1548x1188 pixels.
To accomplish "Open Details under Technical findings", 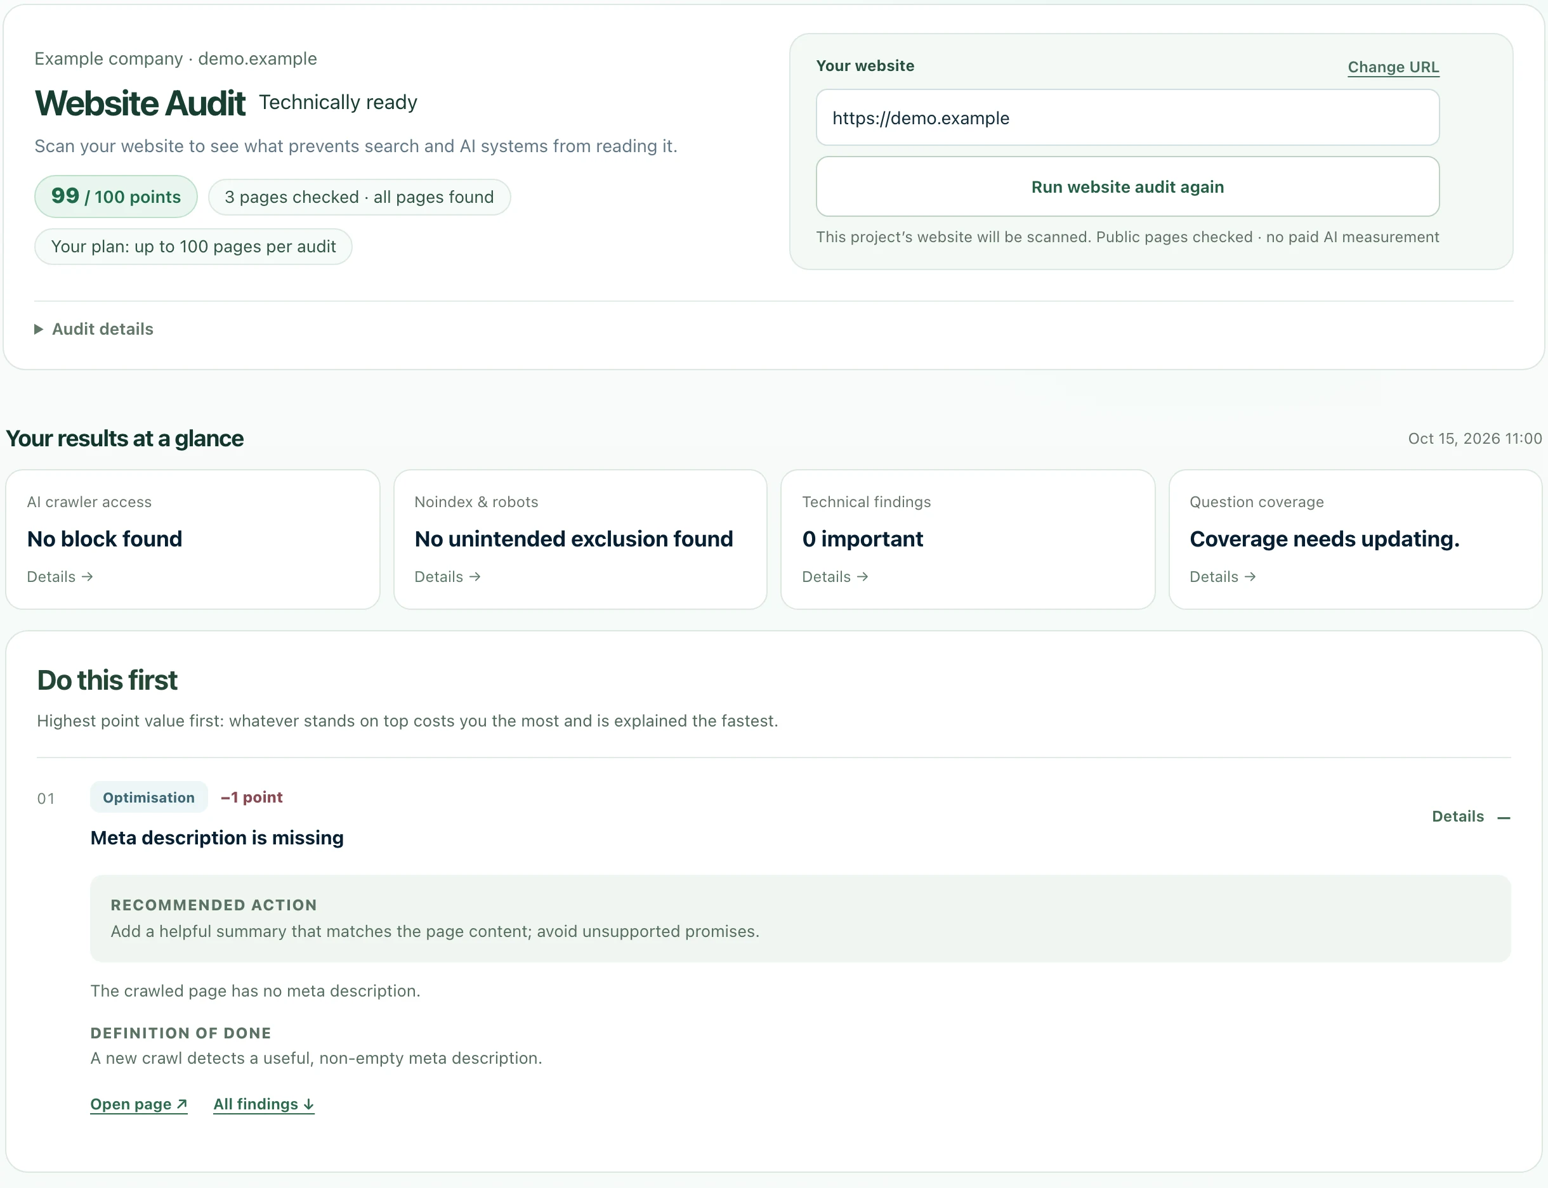I will click(836, 576).
